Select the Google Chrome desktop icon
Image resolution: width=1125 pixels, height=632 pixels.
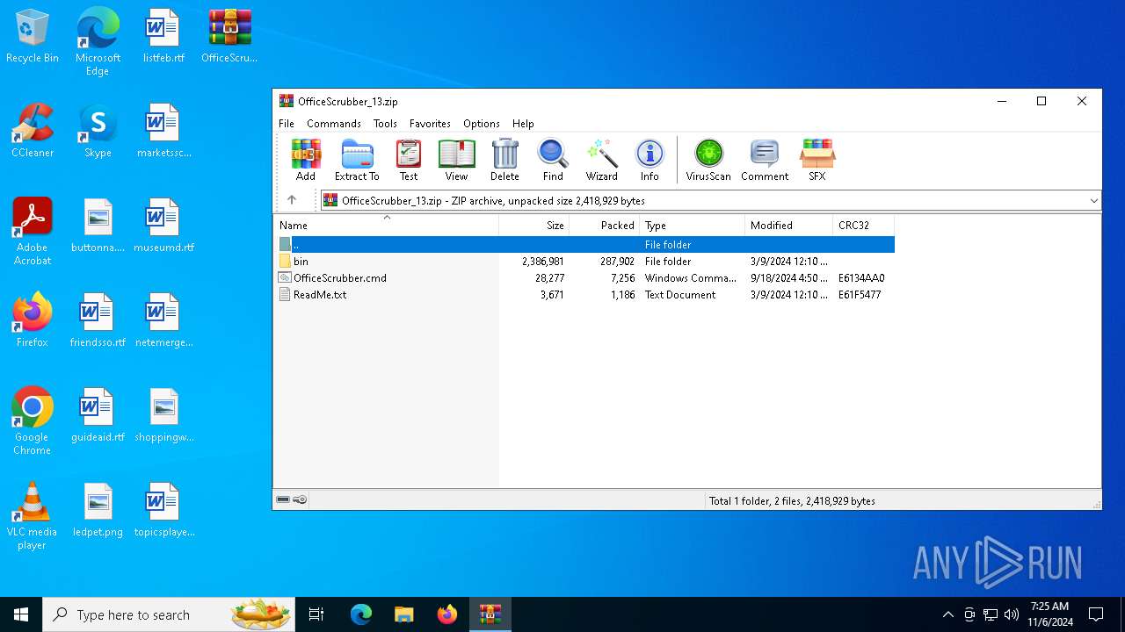point(33,421)
